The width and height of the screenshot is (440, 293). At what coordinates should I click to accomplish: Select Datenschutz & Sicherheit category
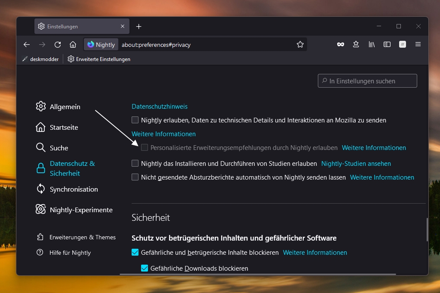tap(66, 168)
